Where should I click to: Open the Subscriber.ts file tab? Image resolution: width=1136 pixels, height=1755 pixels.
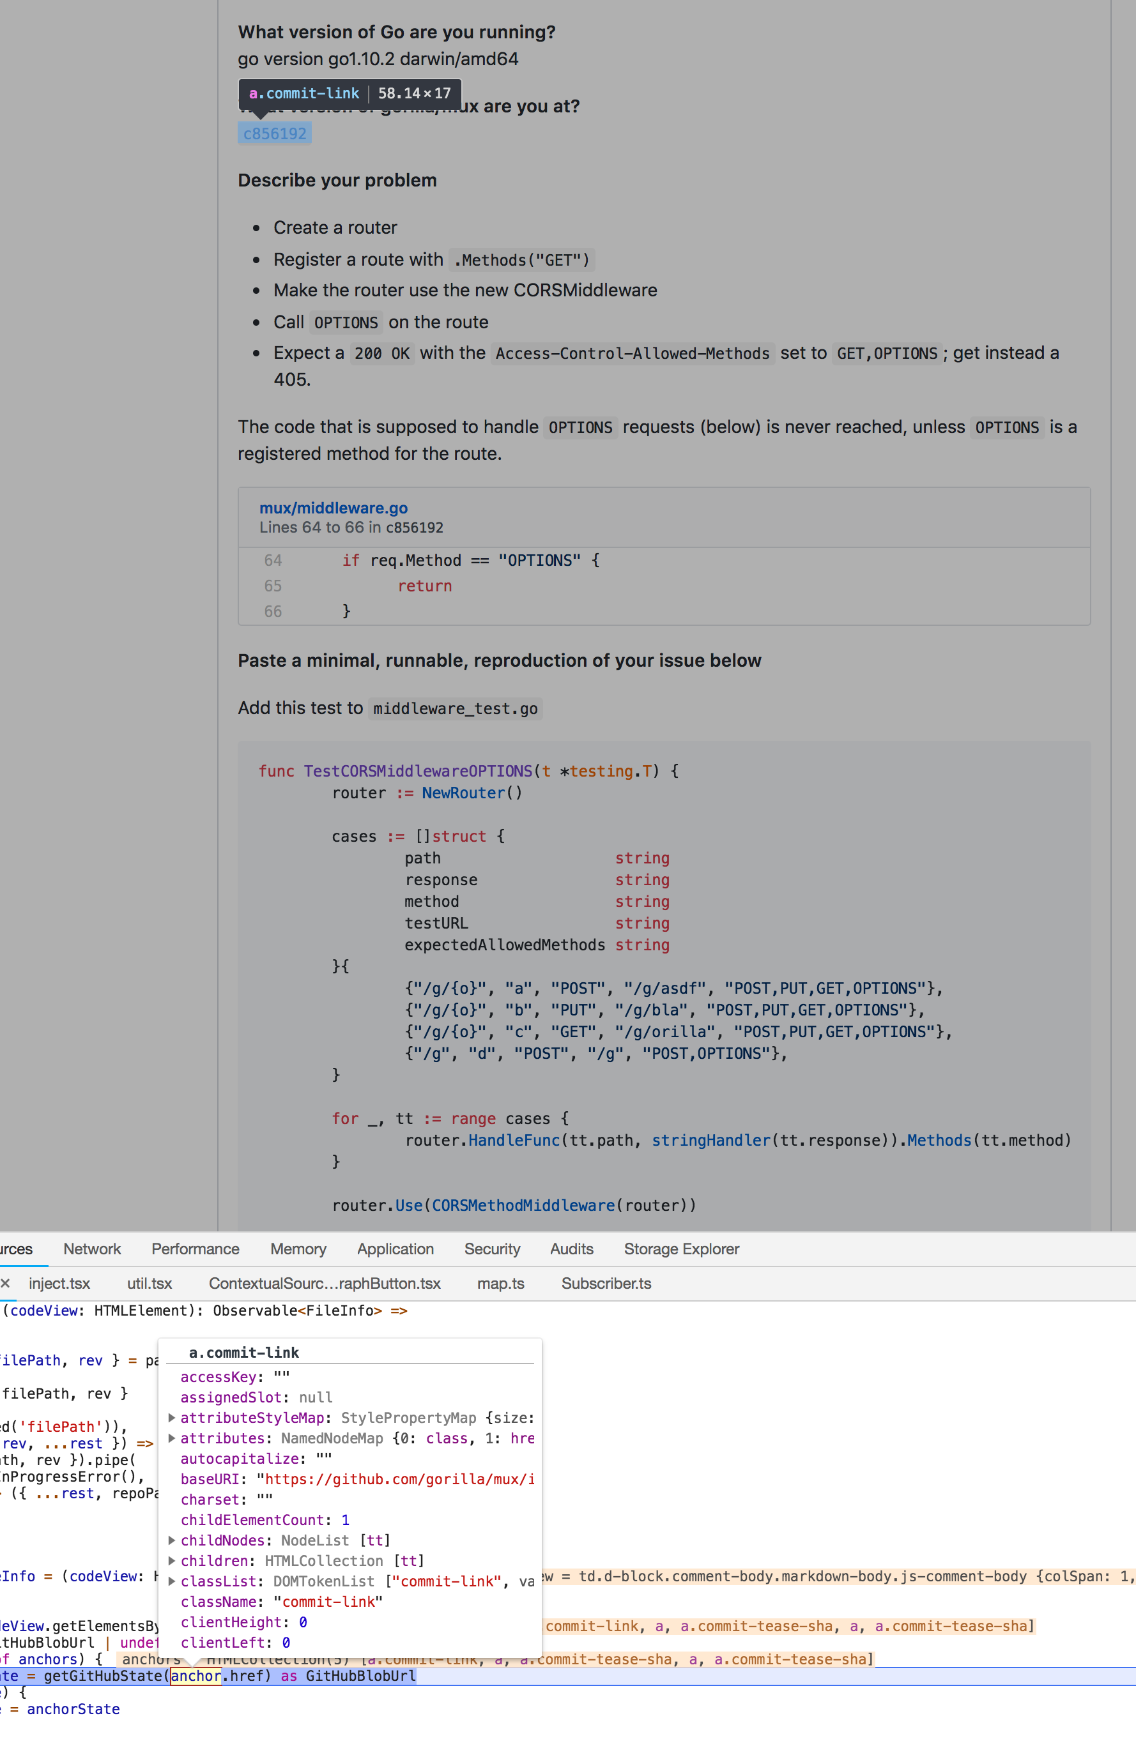click(605, 1283)
